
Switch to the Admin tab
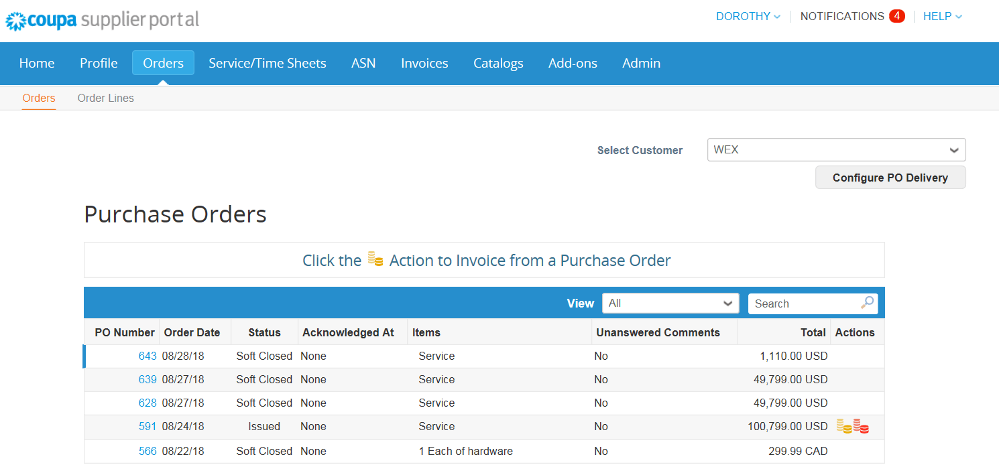(x=641, y=63)
